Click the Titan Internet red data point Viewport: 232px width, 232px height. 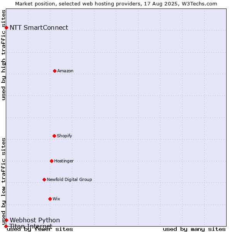6,226
